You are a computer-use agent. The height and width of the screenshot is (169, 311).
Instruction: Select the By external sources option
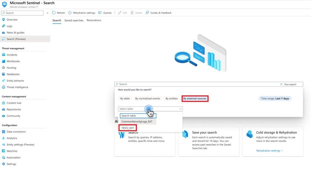pos(195,98)
